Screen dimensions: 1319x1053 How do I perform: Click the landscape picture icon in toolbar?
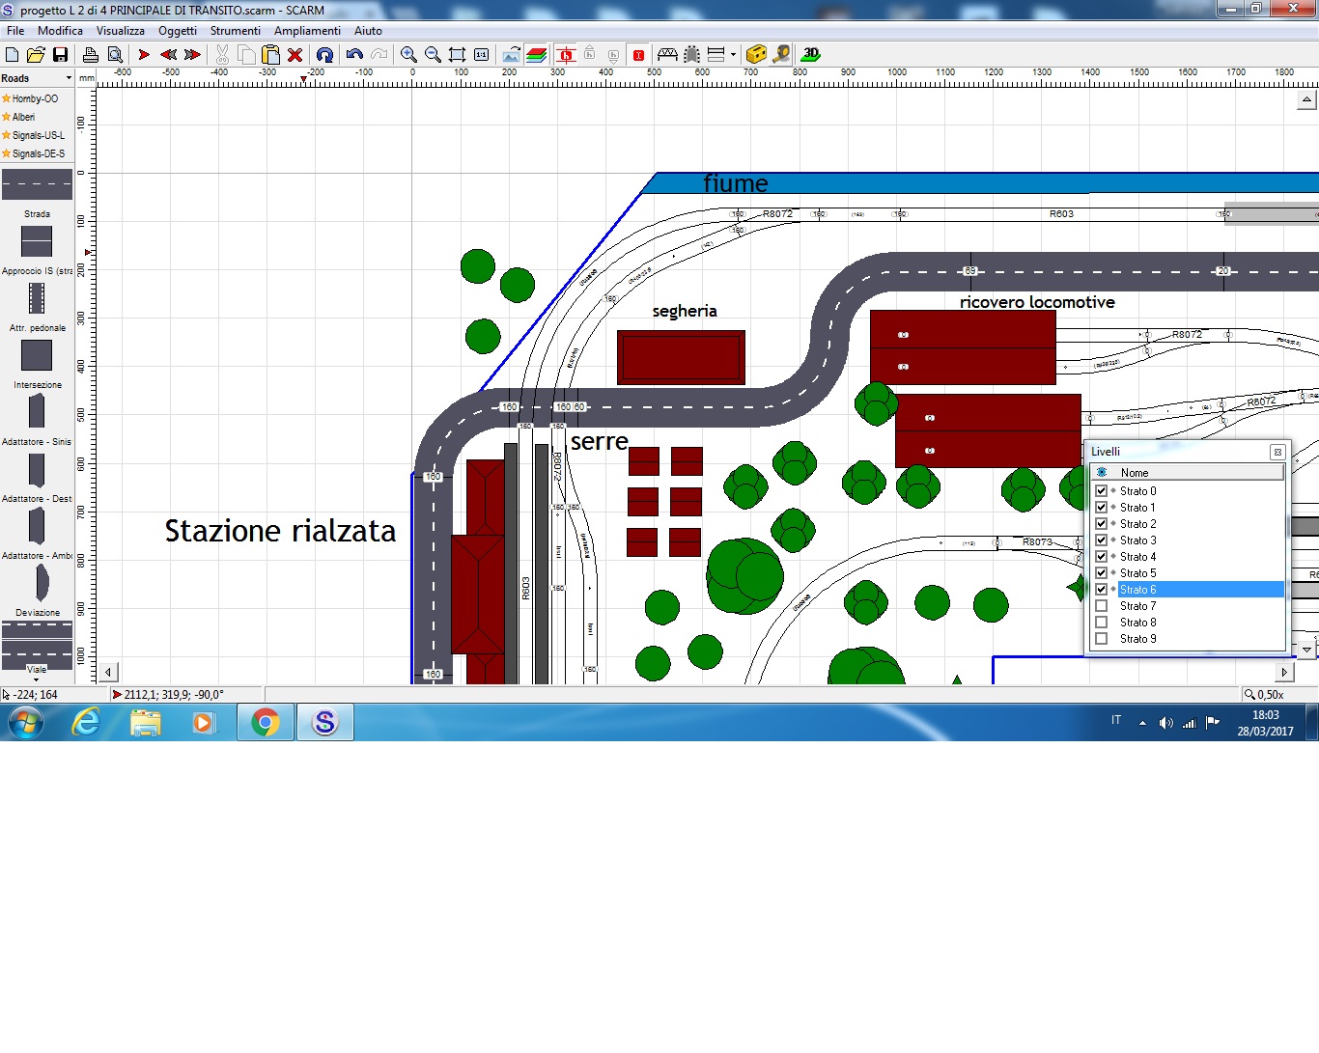click(511, 55)
